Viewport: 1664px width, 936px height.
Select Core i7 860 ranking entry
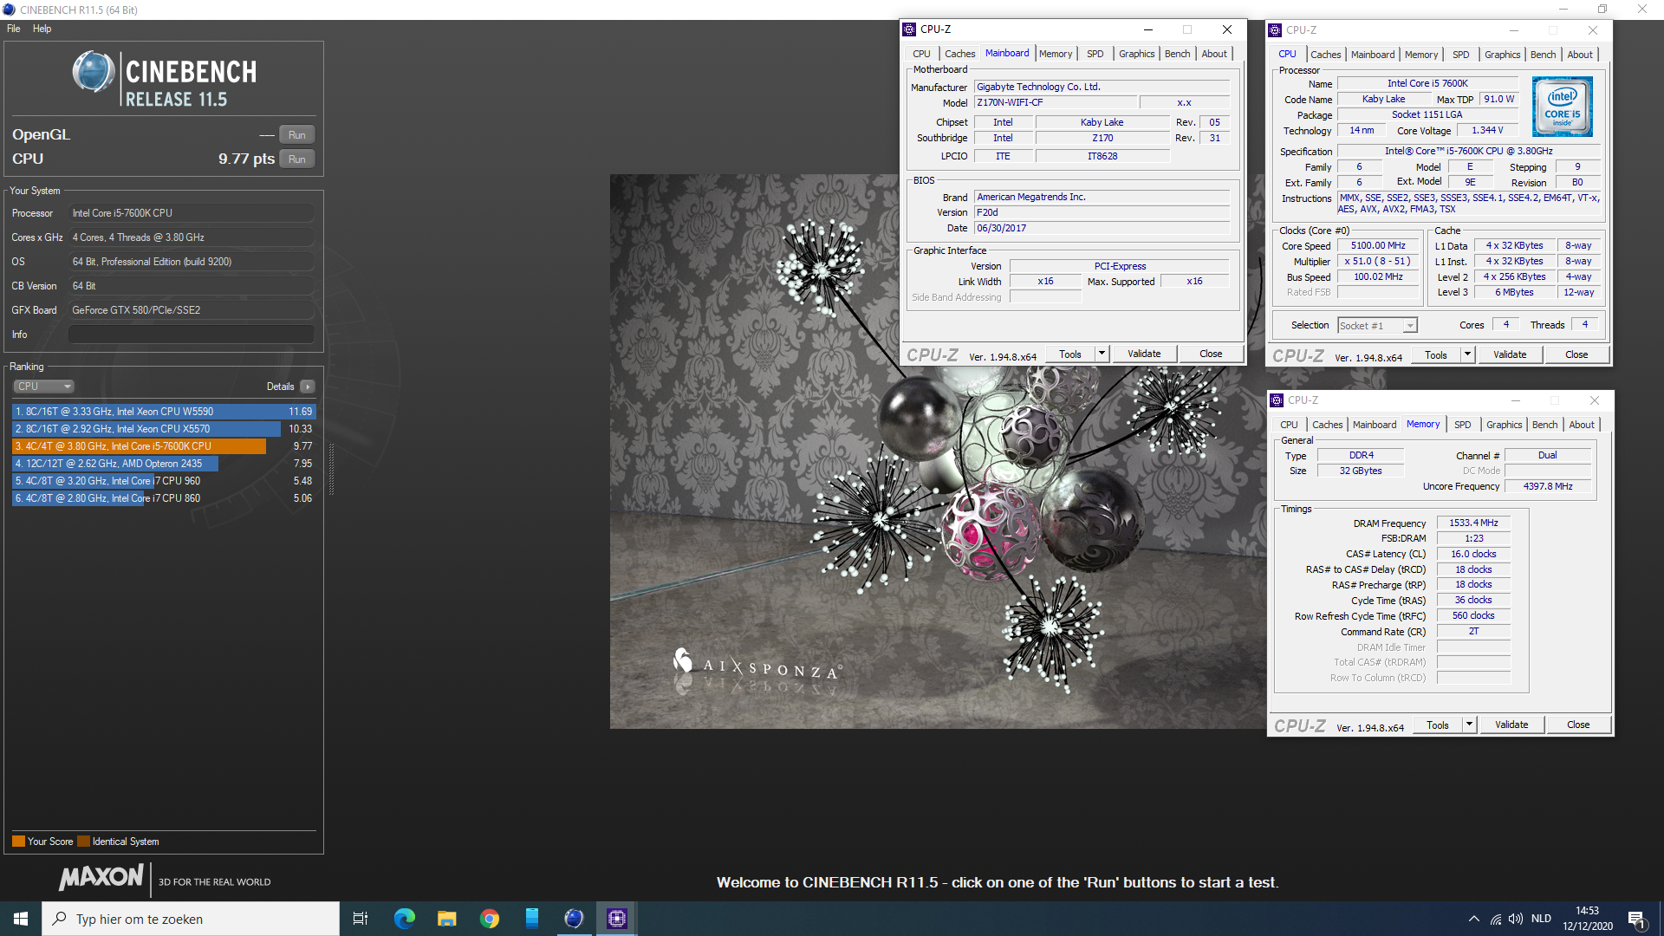(164, 498)
